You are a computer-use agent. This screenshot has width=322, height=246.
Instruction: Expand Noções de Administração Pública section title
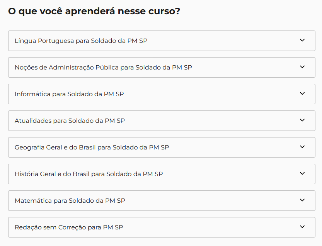tap(103, 67)
